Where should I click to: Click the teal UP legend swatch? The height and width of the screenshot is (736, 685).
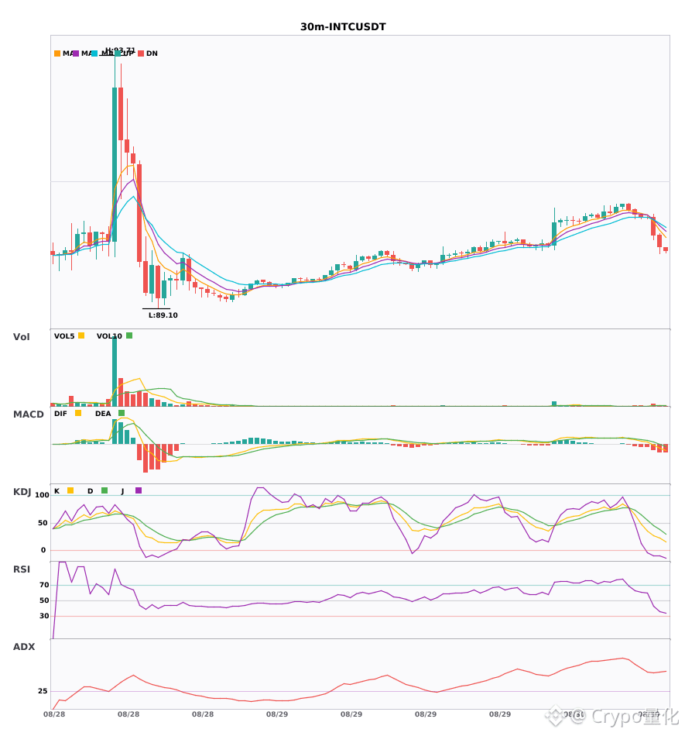[x=118, y=53]
